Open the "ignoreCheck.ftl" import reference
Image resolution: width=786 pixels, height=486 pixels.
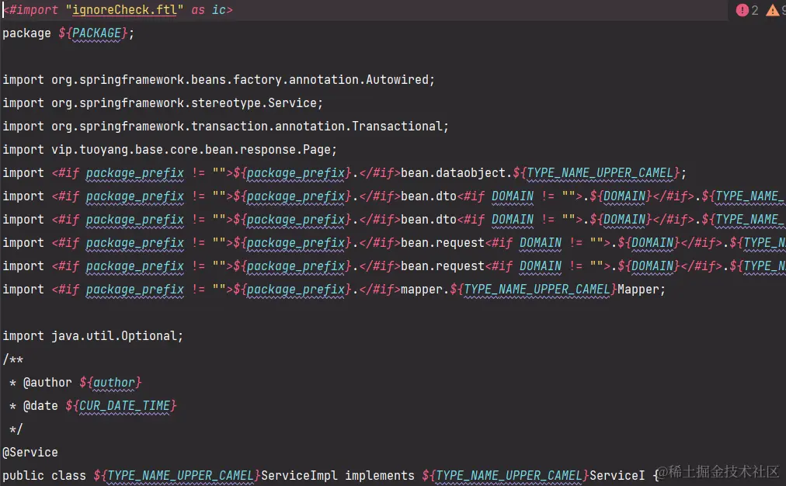pos(124,10)
